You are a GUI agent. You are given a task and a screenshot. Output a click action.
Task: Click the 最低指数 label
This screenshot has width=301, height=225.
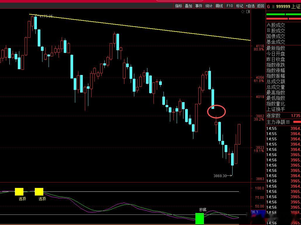click(x=276, y=98)
